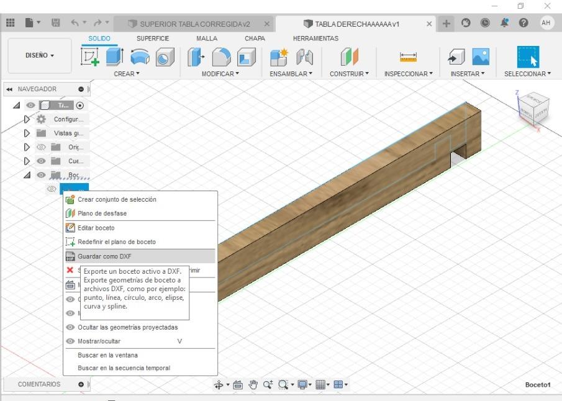Select the Create Sketch tool

click(x=90, y=56)
